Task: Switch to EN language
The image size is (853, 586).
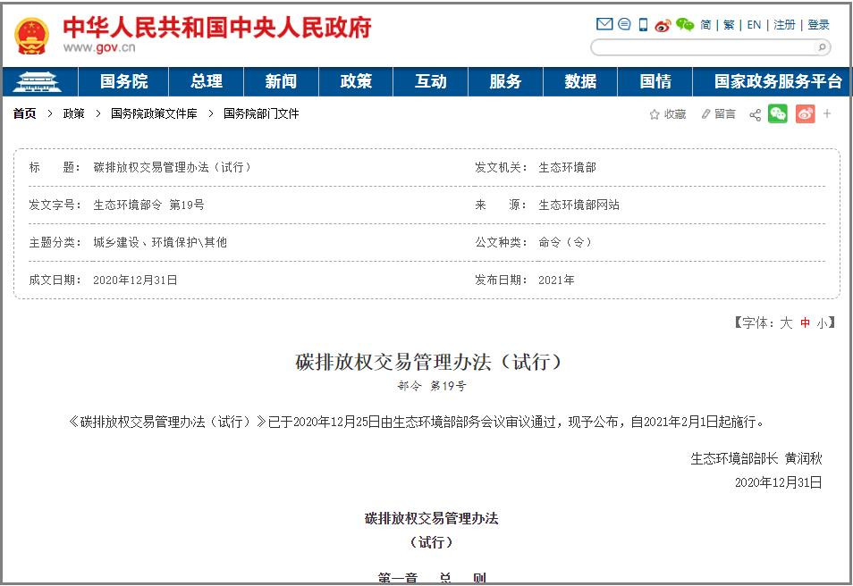Action: [754, 25]
